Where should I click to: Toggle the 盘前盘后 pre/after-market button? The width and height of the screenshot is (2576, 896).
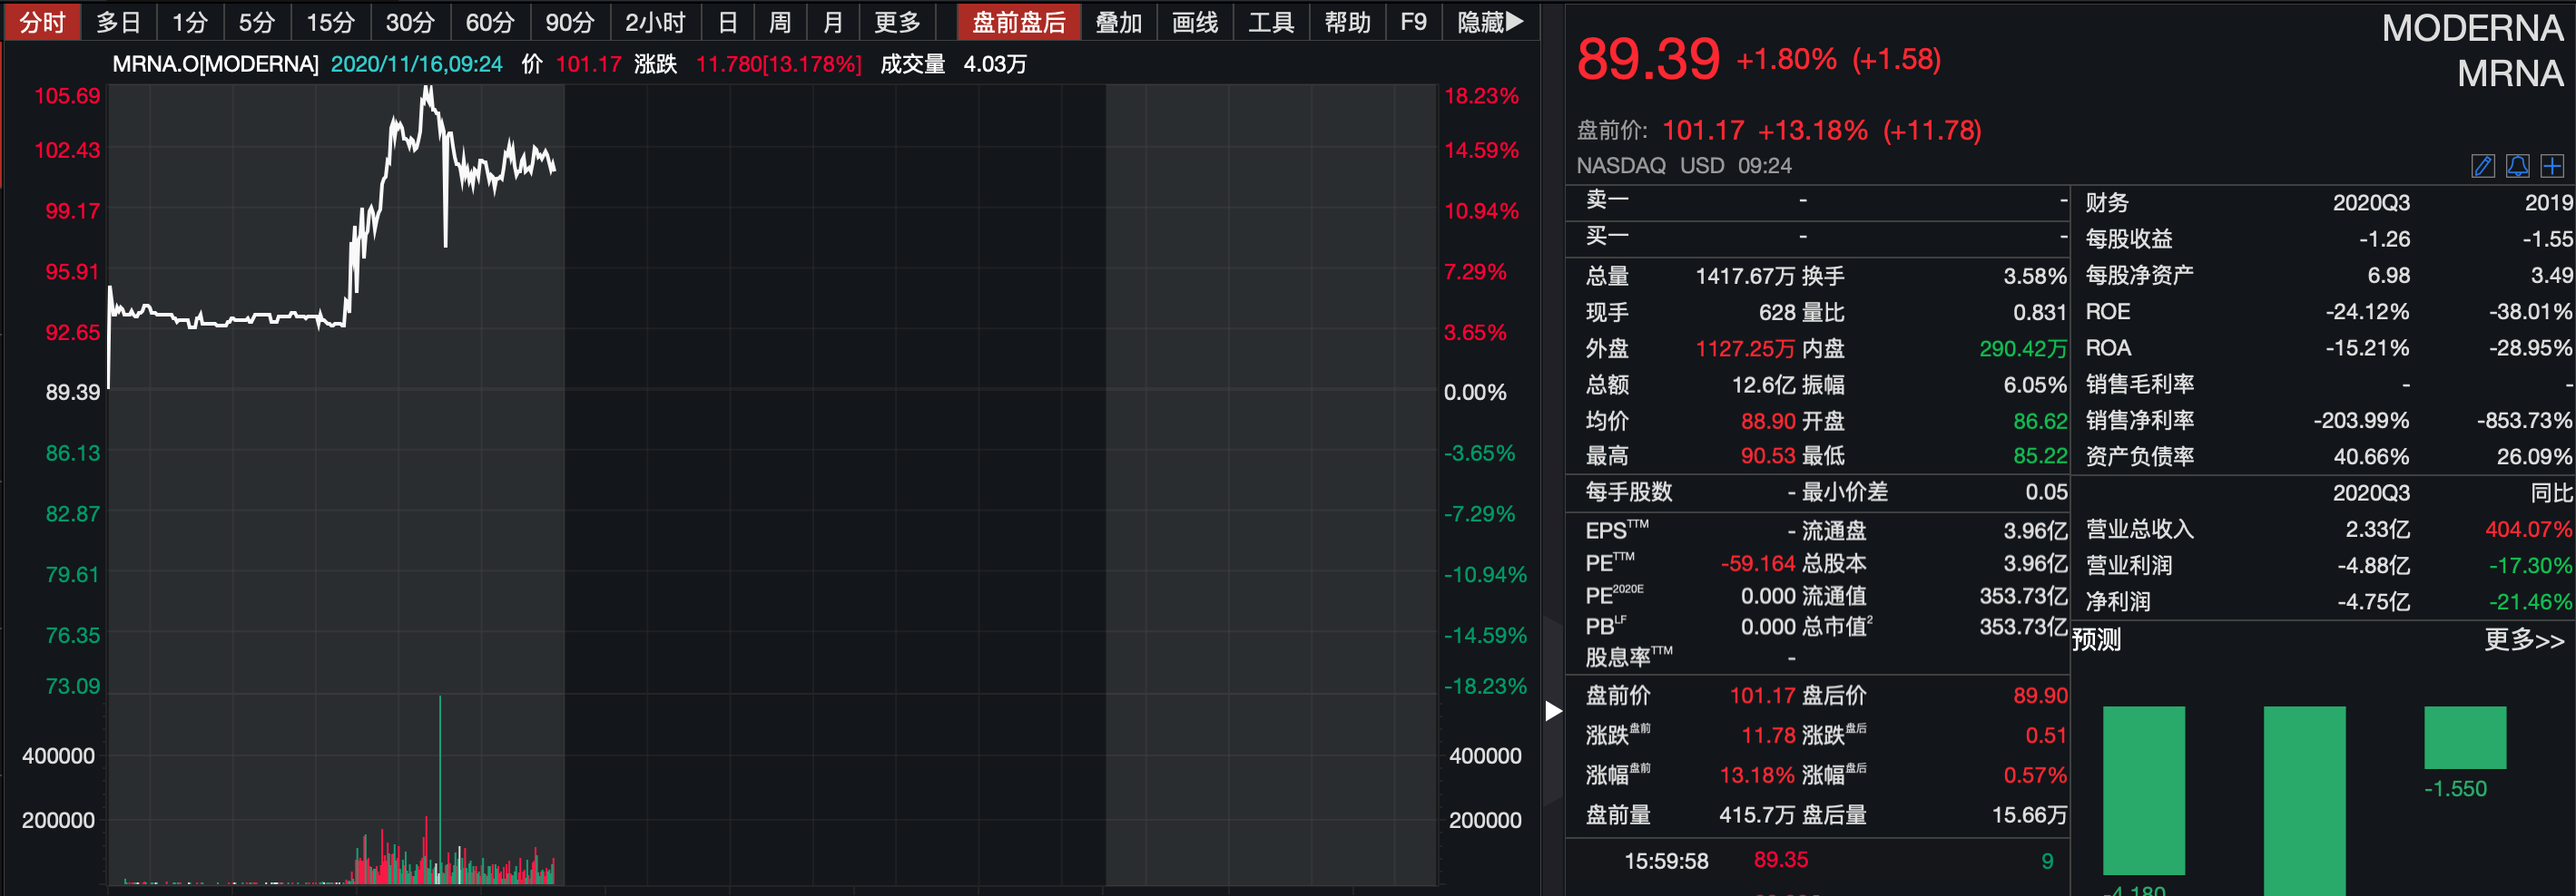1019,22
